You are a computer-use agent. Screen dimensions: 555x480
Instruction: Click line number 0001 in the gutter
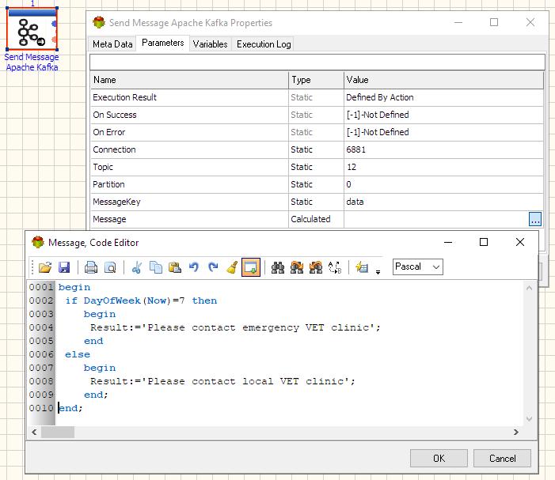point(41,287)
